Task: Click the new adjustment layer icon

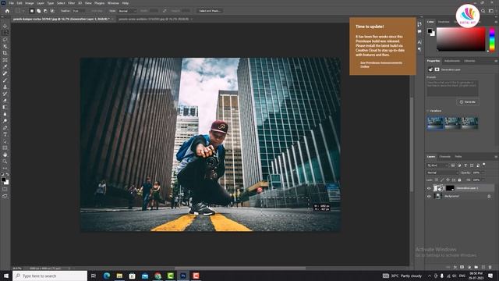Action: [x=469, y=267]
